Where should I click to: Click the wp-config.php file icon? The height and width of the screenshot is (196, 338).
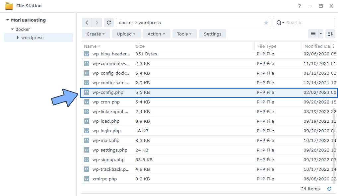click(x=87, y=92)
